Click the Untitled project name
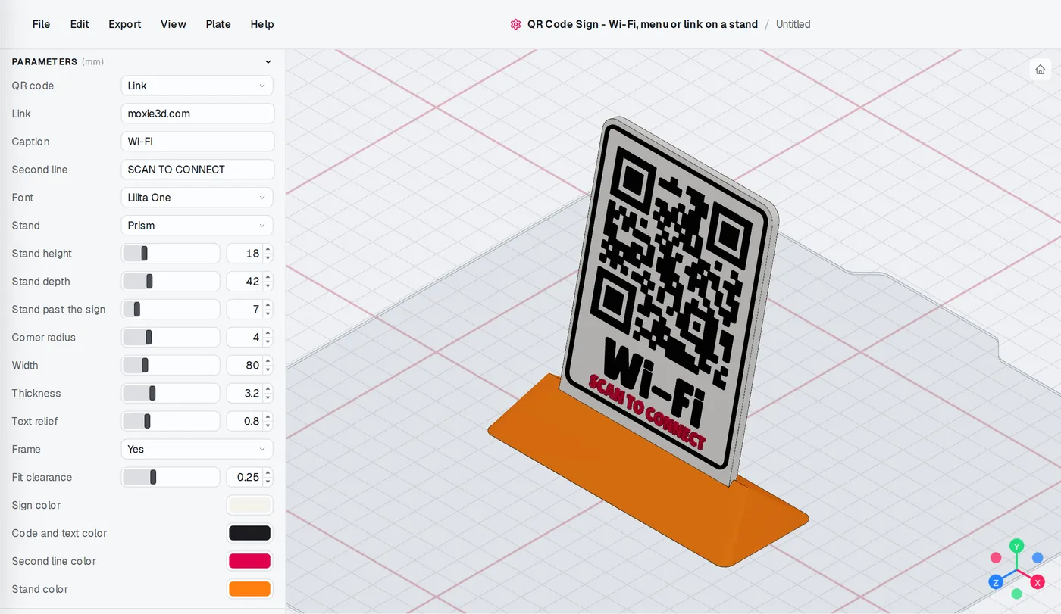Viewport: 1061px width, 614px height. (x=793, y=24)
